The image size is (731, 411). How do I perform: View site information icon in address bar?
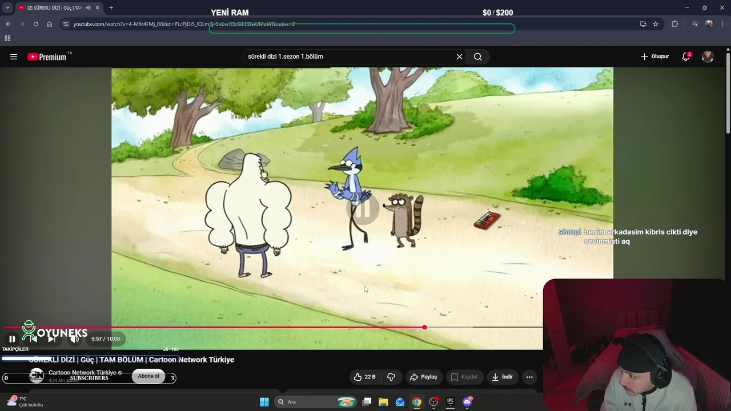[x=66, y=24]
